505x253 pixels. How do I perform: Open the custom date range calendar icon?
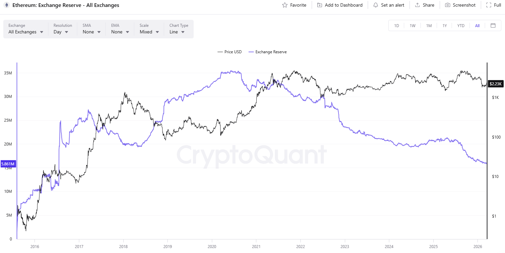coord(493,25)
